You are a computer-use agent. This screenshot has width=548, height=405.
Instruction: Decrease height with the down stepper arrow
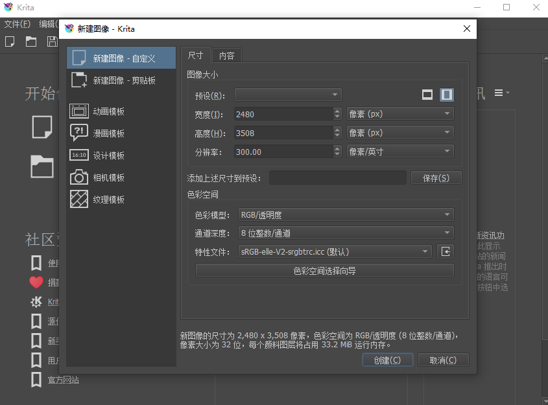[x=337, y=136]
